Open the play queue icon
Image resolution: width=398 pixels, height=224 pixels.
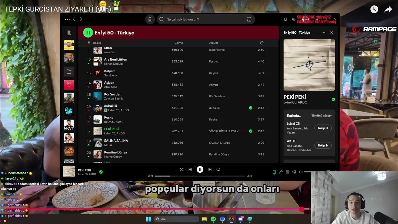click(x=288, y=172)
